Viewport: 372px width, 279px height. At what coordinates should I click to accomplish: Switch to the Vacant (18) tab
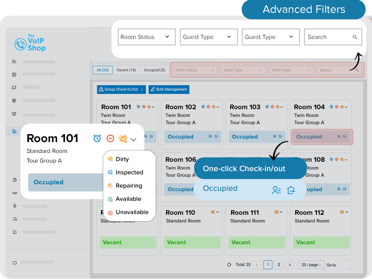coord(126,70)
